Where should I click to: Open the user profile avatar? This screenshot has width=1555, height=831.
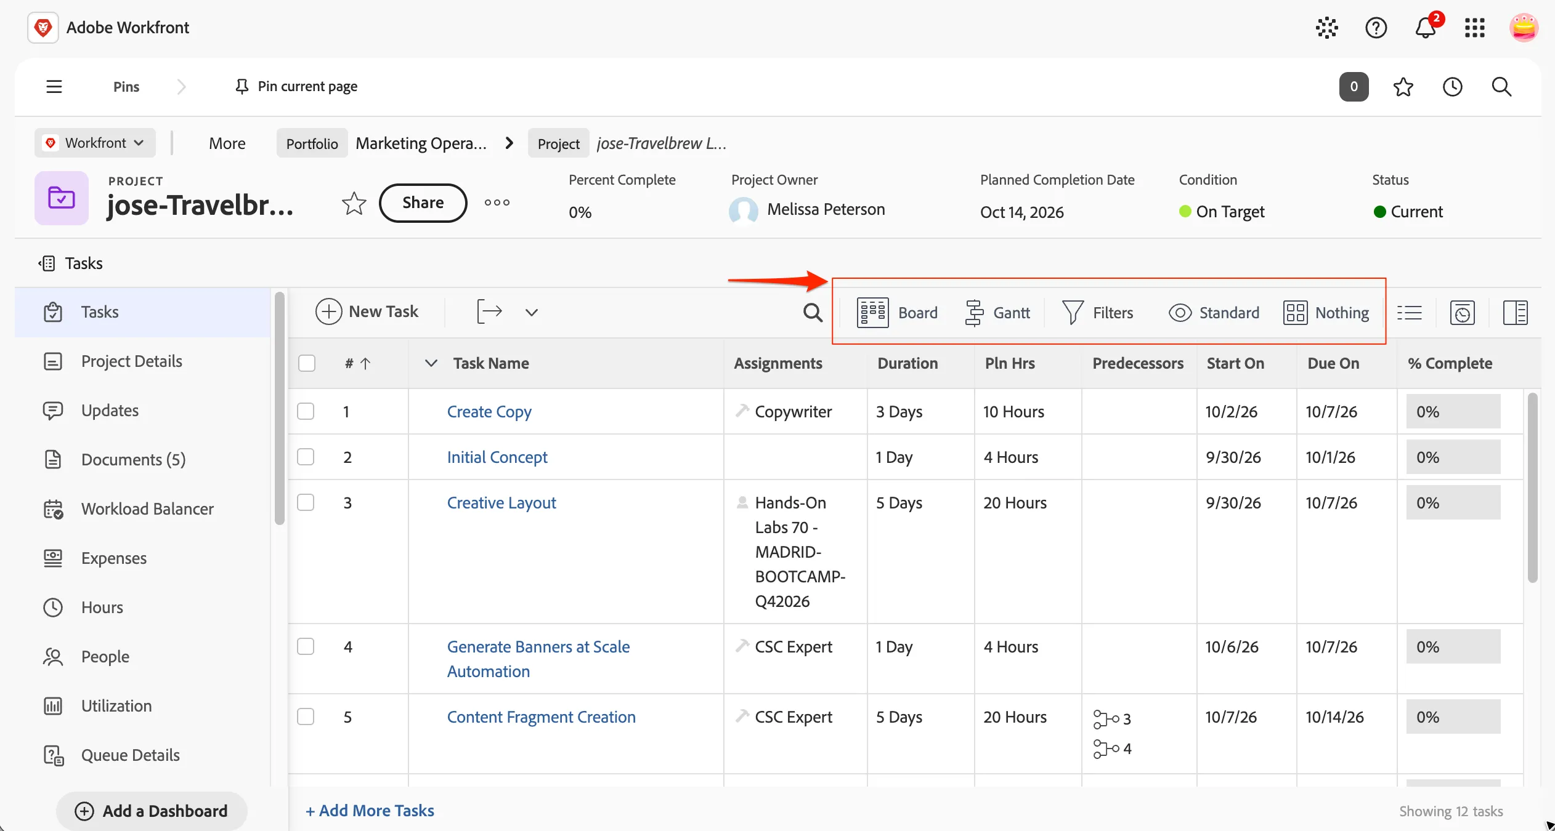pyautogui.click(x=1524, y=28)
